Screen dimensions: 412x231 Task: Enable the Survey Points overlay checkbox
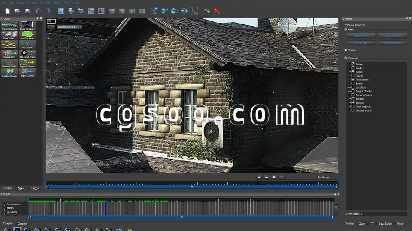pyautogui.click(x=353, y=95)
